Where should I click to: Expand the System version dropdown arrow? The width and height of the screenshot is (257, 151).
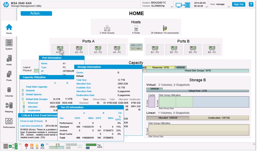click(x=172, y=7)
